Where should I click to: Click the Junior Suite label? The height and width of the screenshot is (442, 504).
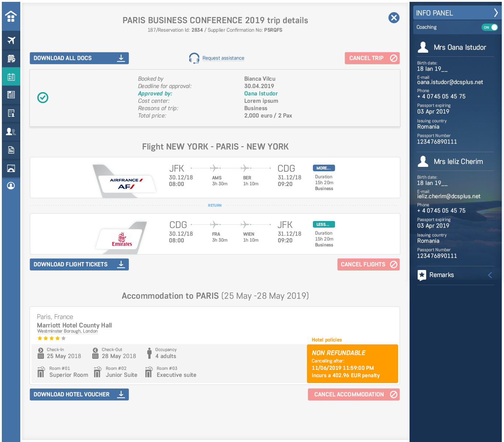pyautogui.click(x=121, y=375)
